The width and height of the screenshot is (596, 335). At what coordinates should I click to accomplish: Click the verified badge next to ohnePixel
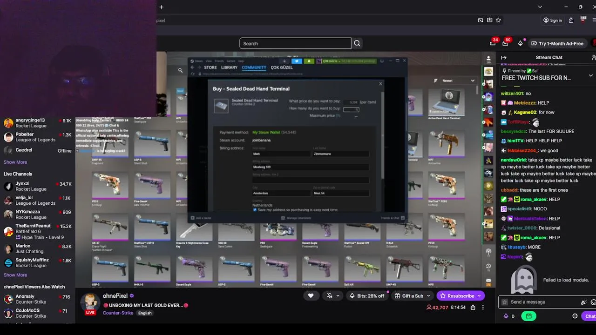(x=132, y=296)
